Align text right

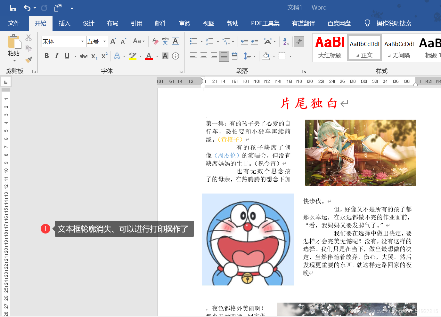(214, 56)
